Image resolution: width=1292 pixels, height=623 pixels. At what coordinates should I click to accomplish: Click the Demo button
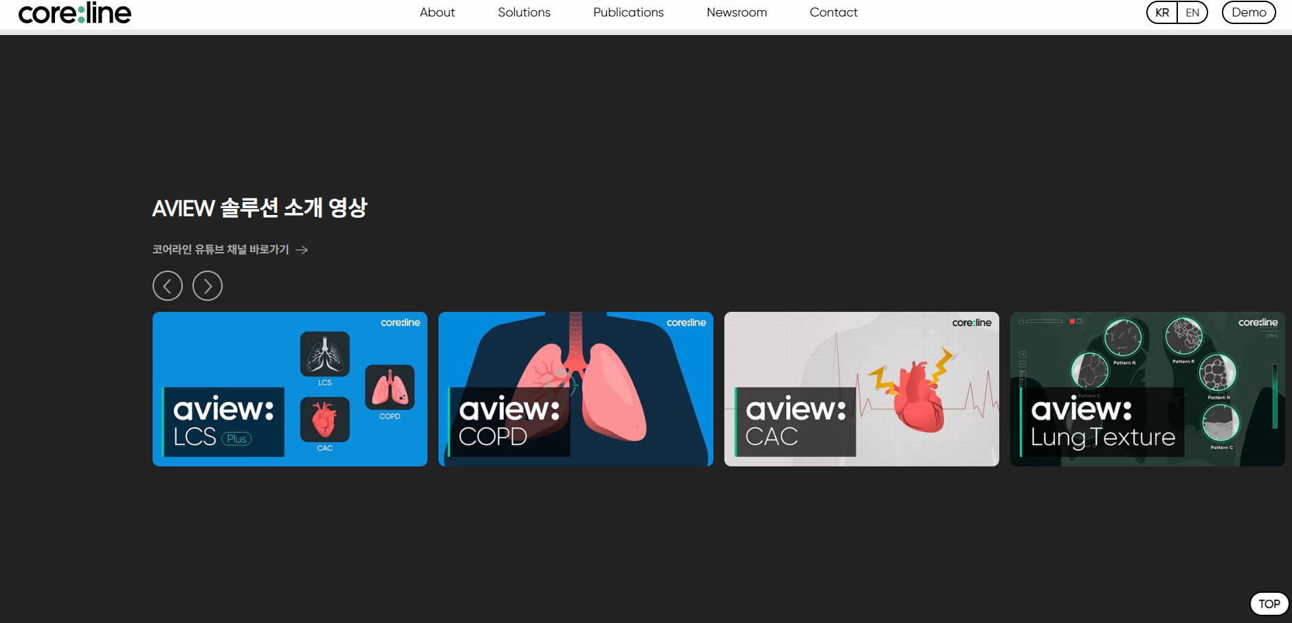1249,12
